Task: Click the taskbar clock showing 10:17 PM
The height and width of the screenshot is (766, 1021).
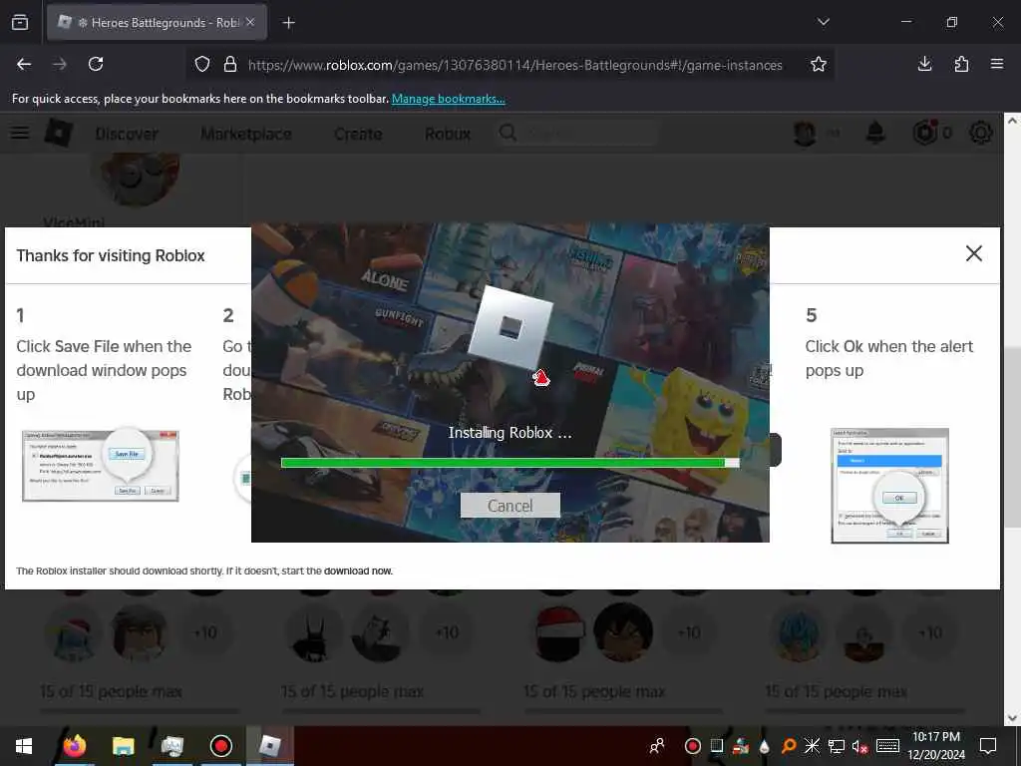Action: pos(936,746)
